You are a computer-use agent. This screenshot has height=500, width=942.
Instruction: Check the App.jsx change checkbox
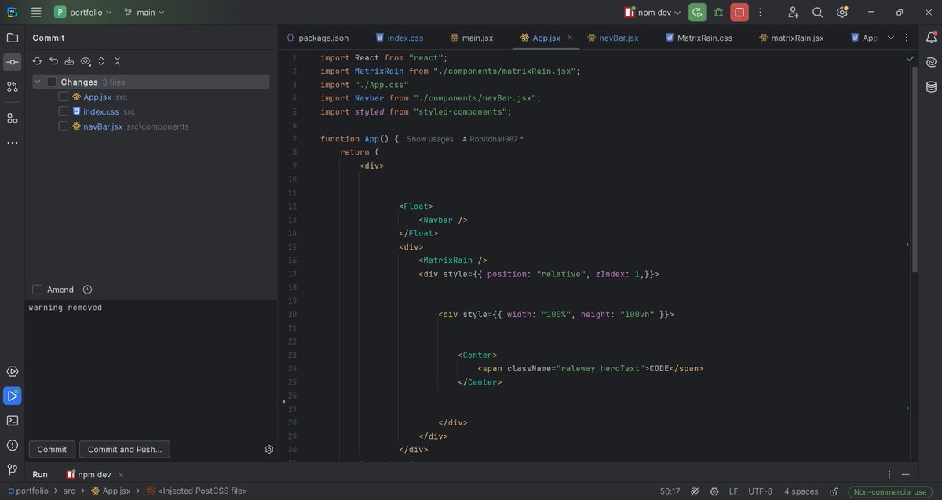(64, 97)
